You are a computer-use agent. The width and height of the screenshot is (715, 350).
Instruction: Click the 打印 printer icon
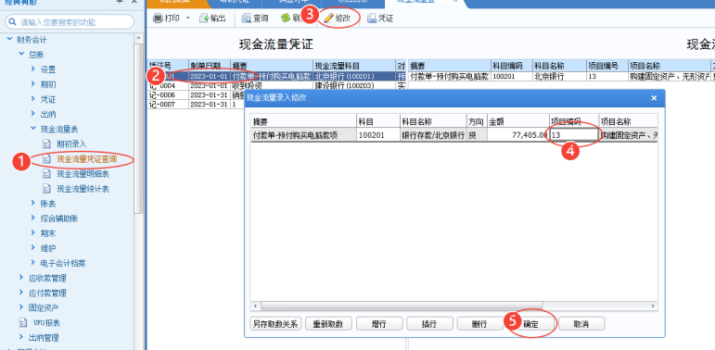click(158, 19)
